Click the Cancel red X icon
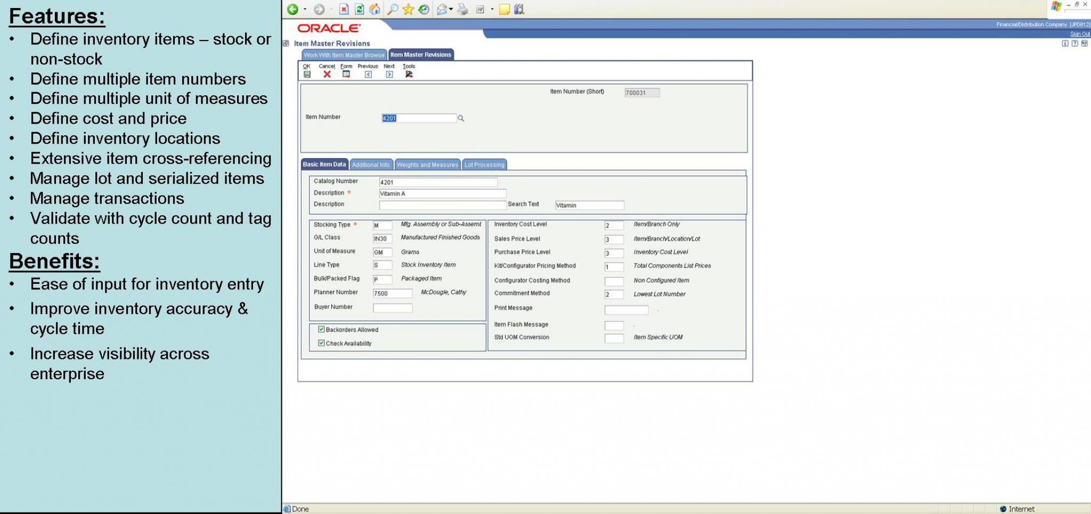 [327, 74]
